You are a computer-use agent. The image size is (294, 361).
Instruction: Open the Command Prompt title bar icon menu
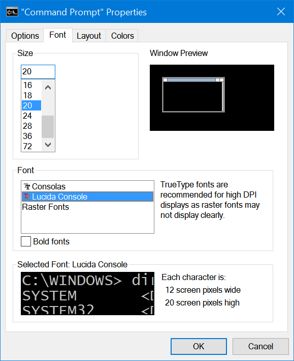(12, 12)
